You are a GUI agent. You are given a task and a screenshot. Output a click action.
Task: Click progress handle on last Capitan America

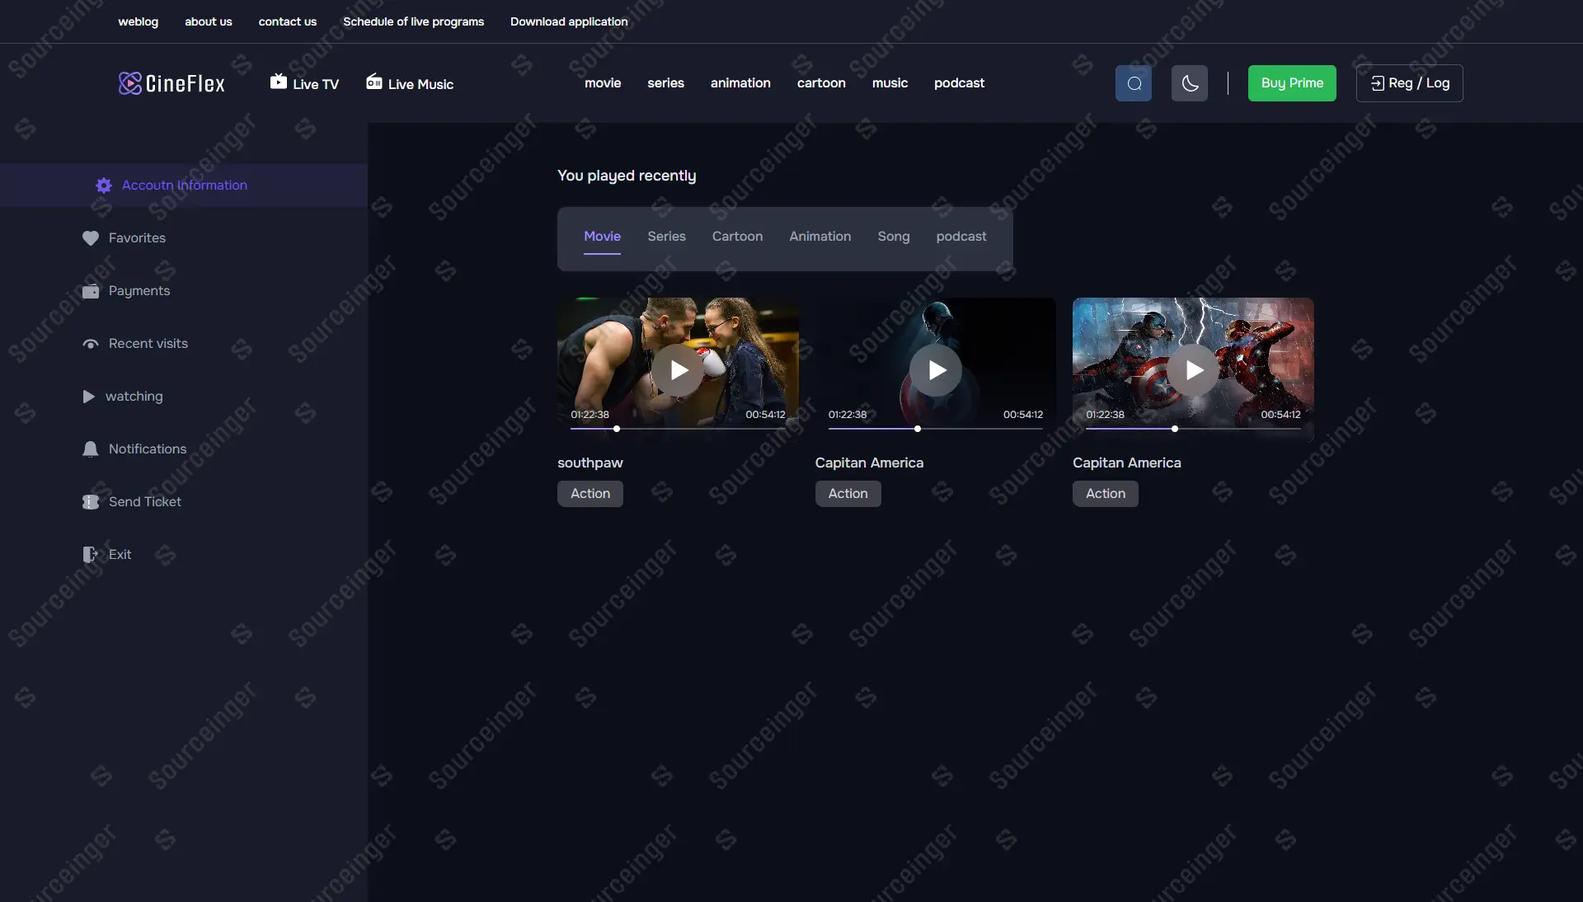pos(1175,429)
